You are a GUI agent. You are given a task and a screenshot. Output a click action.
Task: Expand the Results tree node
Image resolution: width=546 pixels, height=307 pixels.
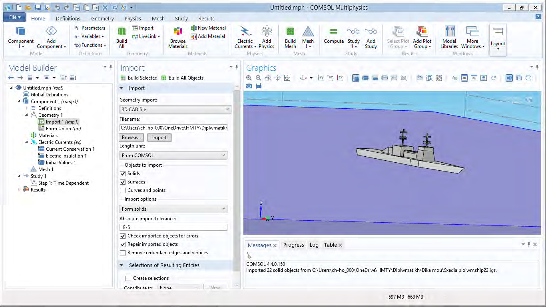coord(19,190)
